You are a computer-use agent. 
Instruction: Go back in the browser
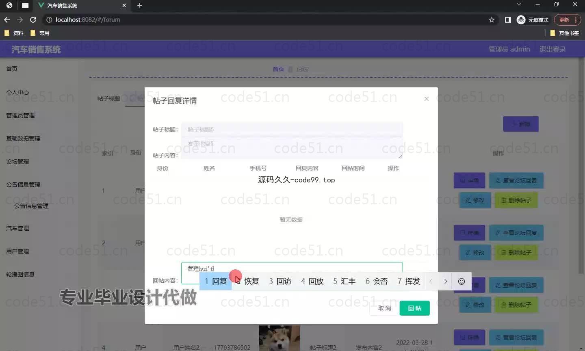[x=7, y=19]
